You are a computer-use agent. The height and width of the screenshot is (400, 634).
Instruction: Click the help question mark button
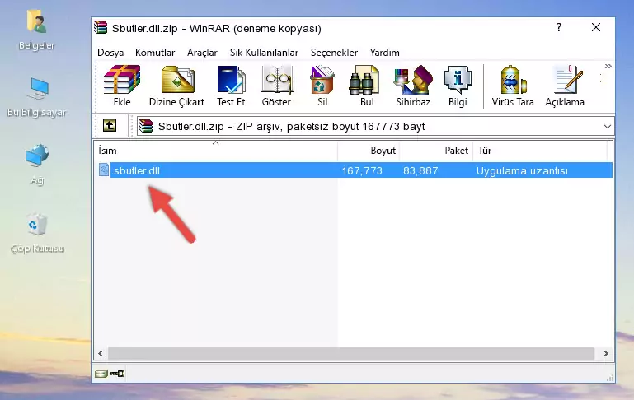[x=559, y=27]
